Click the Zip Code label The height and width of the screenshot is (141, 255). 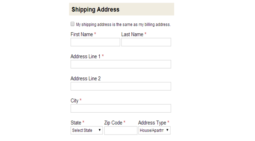[x=113, y=123]
